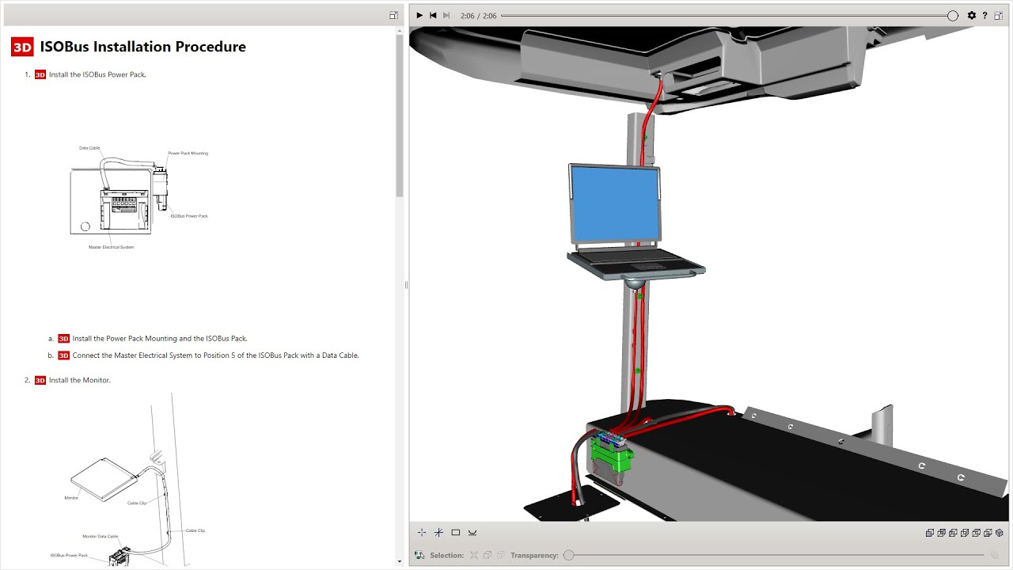This screenshot has height=570, width=1013.
Task: Click the 2:06 / 2:06 time display
Action: [x=479, y=16]
